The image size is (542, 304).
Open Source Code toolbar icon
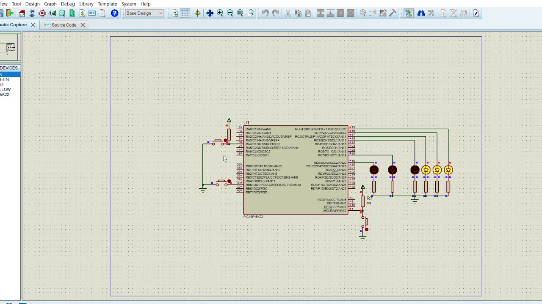point(92,13)
